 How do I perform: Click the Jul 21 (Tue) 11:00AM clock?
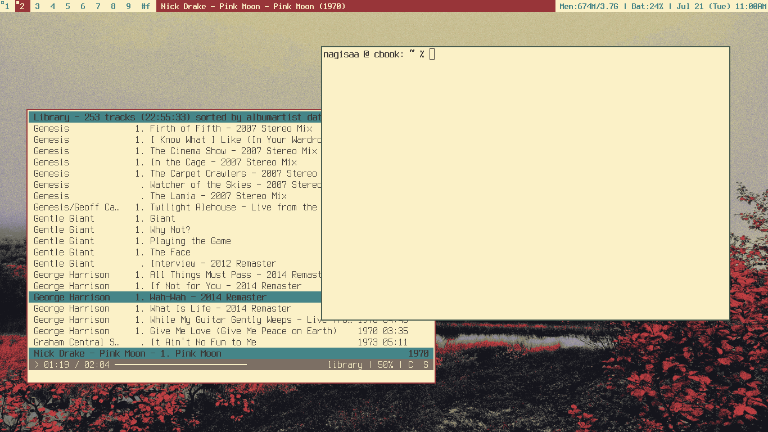[x=721, y=6]
